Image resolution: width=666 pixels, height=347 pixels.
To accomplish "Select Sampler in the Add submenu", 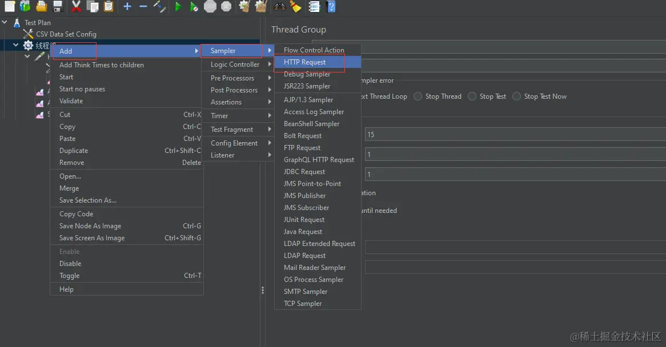I will click(238, 50).
